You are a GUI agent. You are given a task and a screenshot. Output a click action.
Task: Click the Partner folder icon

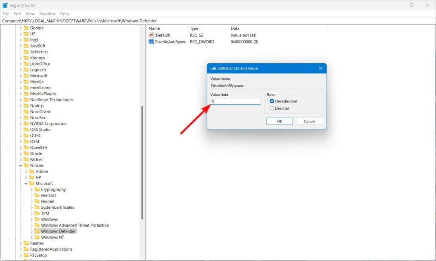pos(26,159)
